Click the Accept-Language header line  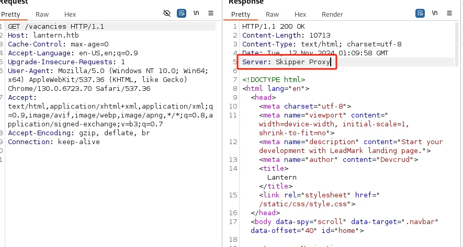[x=73, y=53]
